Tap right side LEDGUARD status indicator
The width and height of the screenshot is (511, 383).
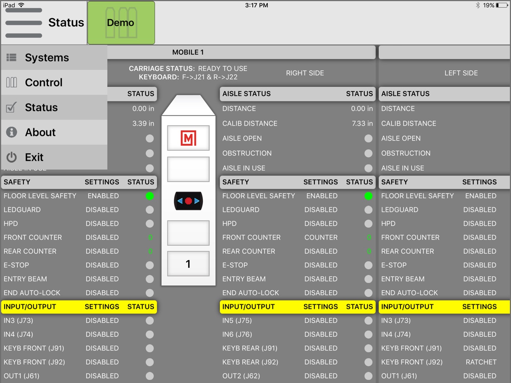coord(368,210)
